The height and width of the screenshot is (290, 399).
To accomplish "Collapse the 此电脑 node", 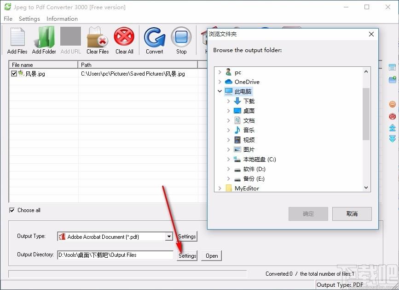I will pyautogui.click(x=220, y=91).
